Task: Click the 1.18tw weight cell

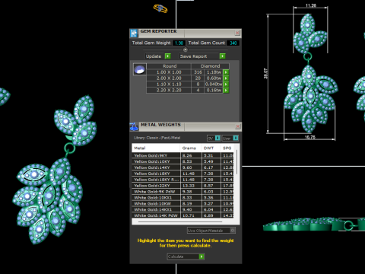Action: coord(214,72)
